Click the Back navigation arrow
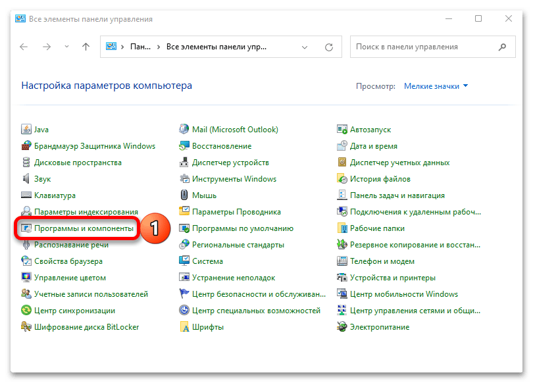 (x=24, y=47)
